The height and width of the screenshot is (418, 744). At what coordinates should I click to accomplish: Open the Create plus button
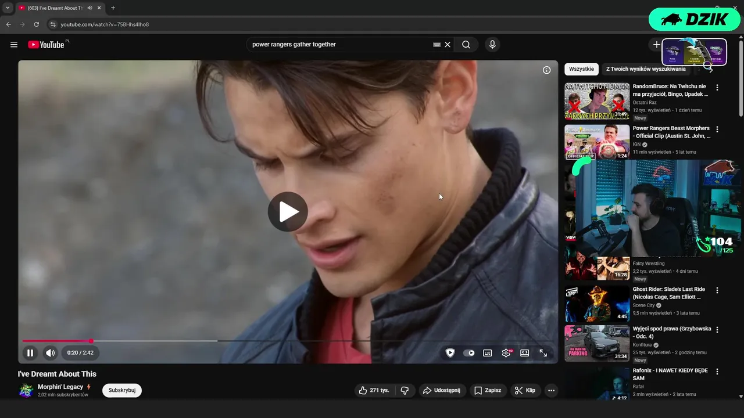pyautogui.click(x=656, y=45)
